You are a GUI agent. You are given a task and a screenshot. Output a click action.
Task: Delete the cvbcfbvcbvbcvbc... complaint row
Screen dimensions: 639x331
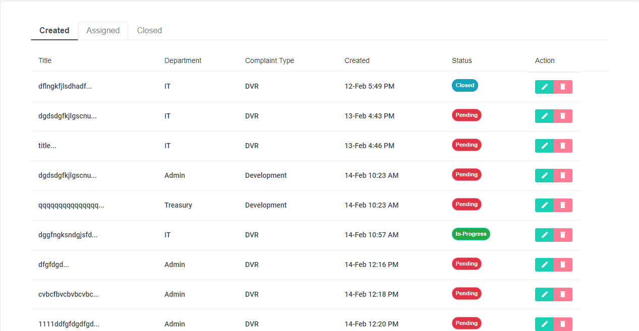(563, 295)
